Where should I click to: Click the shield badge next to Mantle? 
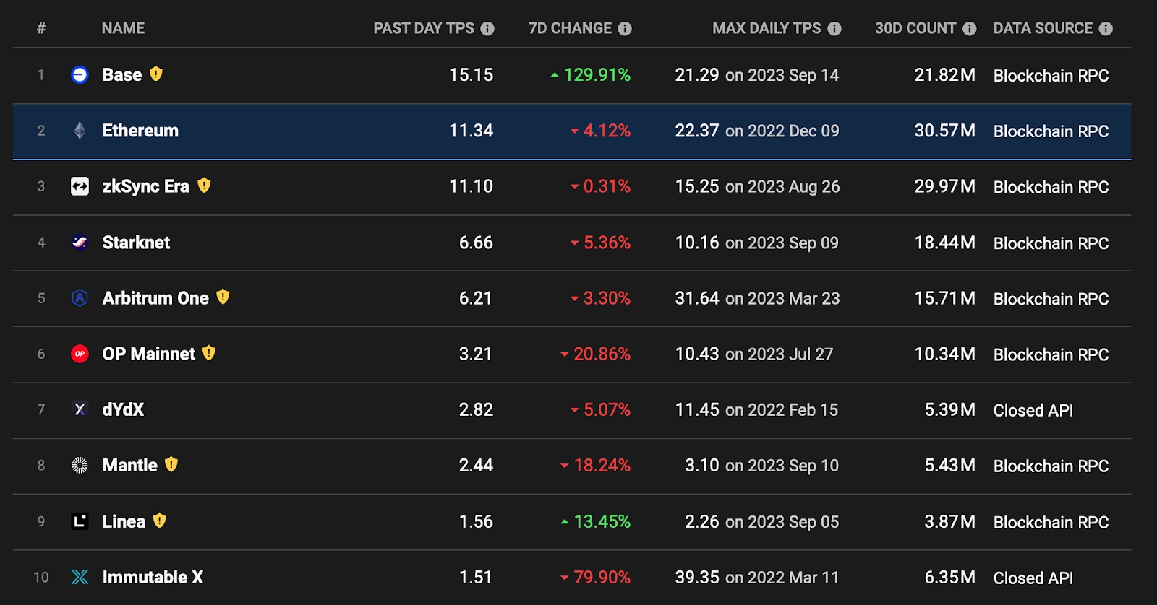point(171,464)
